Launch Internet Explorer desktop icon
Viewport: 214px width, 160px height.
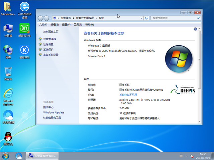[8, 97]
